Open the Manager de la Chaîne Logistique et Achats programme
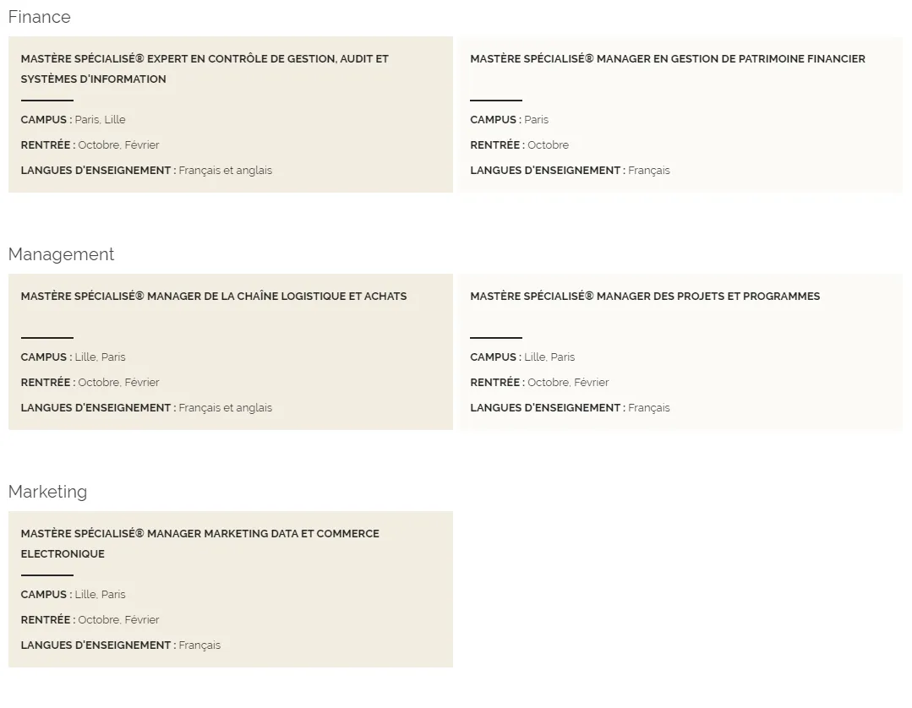 (x=213, y=297)
